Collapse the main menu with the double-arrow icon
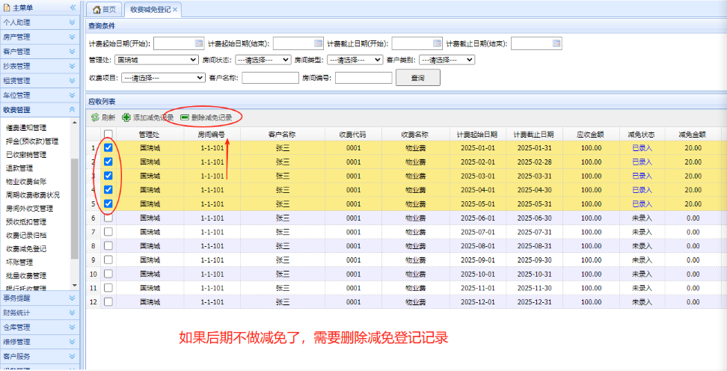Screen dimensions: 727x371 (x=73, y=7)
